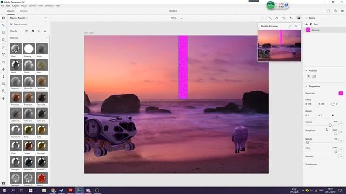346x194 pixels.
Task: Open Windows taskbar search
Action: coord(13,190)
